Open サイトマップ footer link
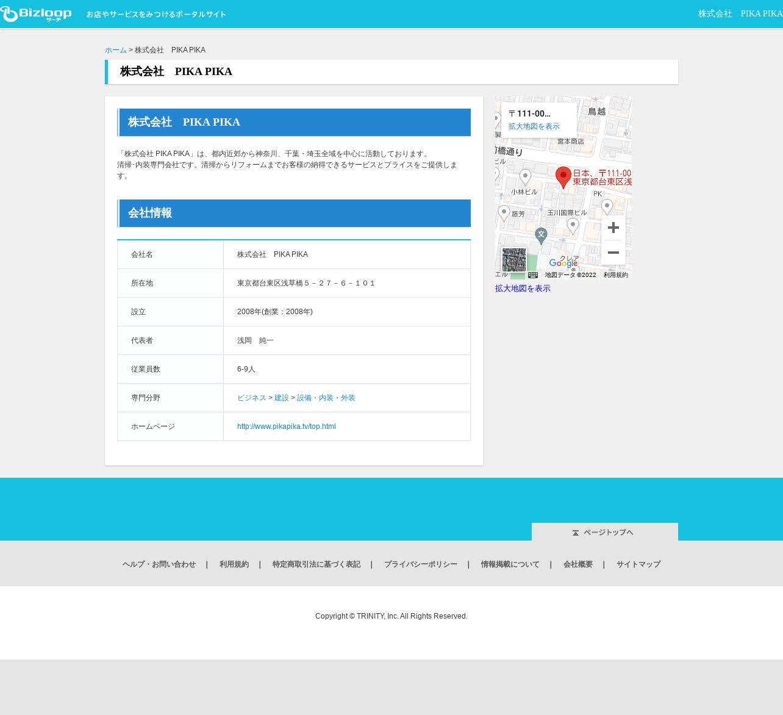Image resolution: width=783 pixels, height=715 pixels. 638,564
